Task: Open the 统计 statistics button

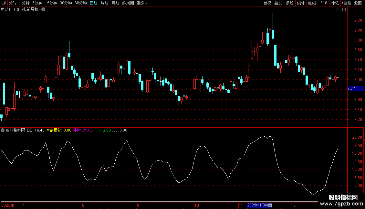Action: pyautogui.click(x=301, y=3)
